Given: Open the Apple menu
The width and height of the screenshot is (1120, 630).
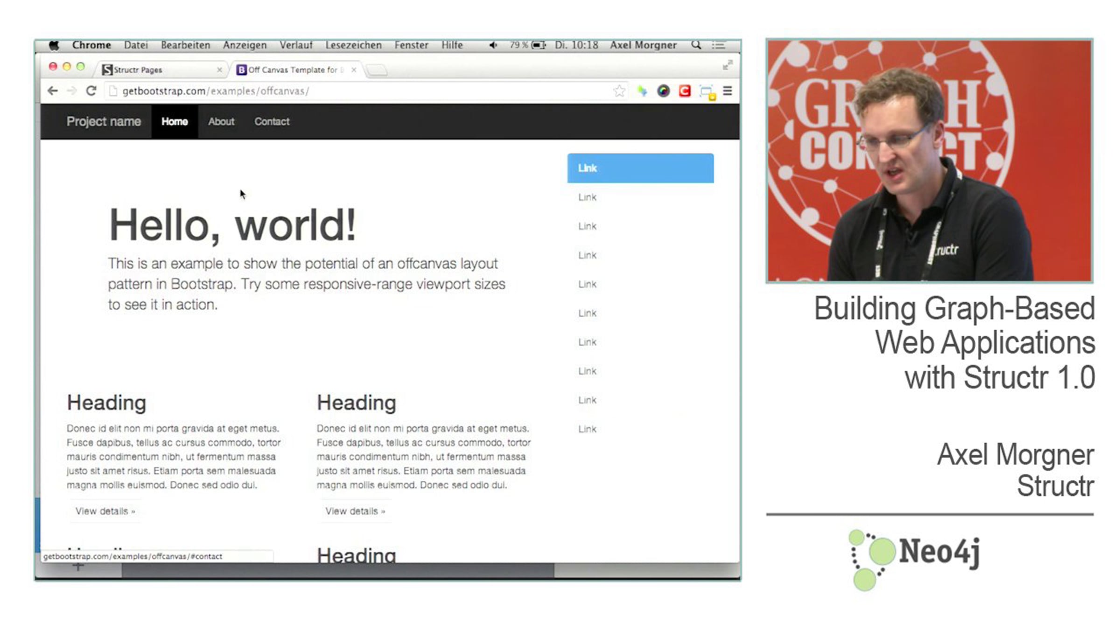Looking at the screenshot, I should (x=54, y=45).
